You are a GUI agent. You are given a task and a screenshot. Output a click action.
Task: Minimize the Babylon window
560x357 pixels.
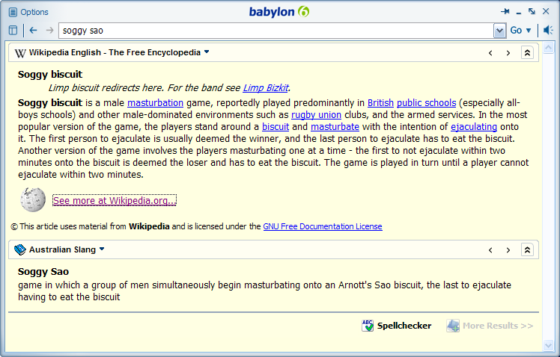(519, 13)
